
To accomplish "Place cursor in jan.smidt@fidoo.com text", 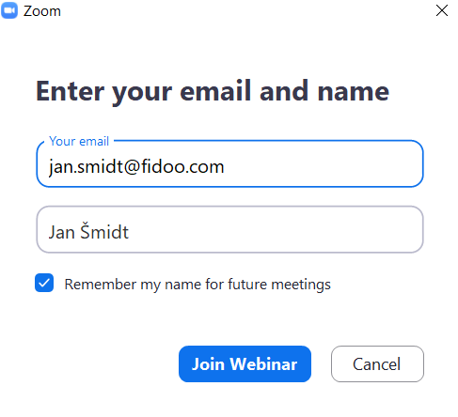I will (x=136, y=166).
